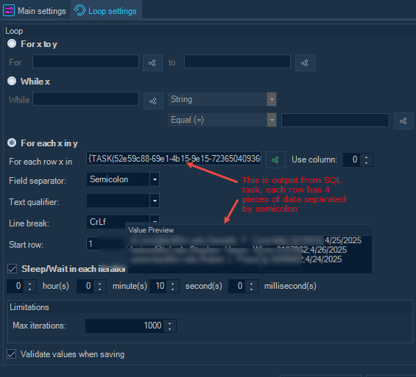The image size is (416, 377).
Task: Select the For x to y radio button
Action: tap(12, 43)
